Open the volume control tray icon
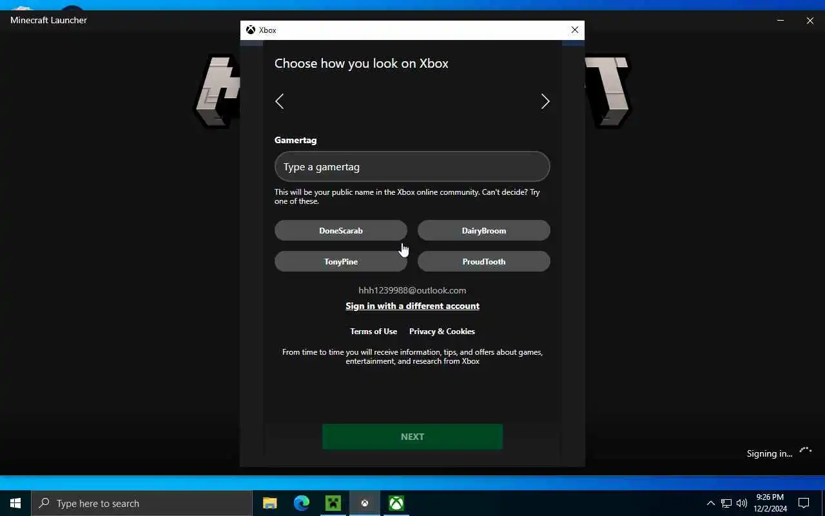The width and height of the screenshot is (825, 516). [x=742, y=503]
